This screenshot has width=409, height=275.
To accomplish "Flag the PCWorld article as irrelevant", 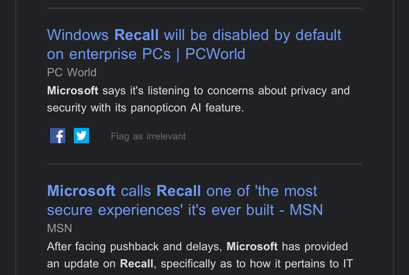I will 148,136.
